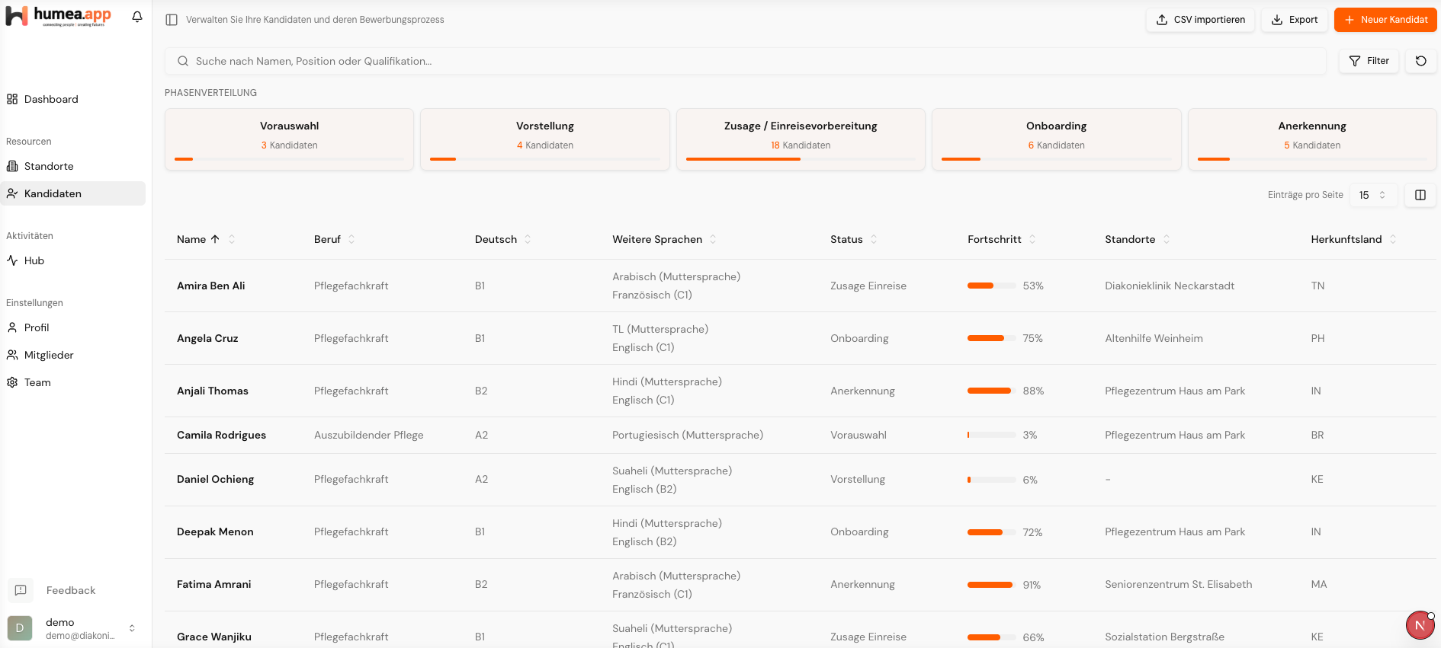Click the demo user avatar D
The width and height of the screenshot is (1441, 648).
pyautogui.click(x=20, y=628)
